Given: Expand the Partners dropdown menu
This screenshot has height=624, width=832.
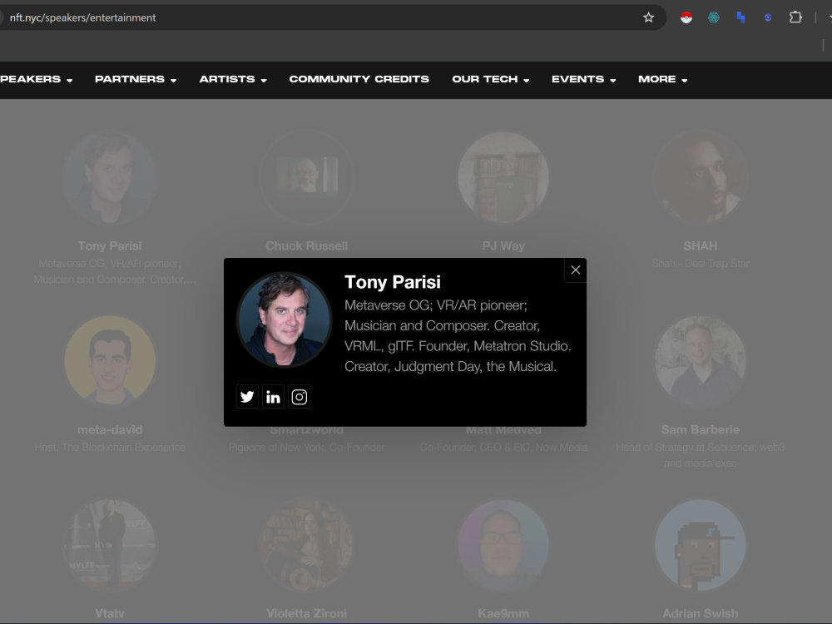Looking at the screenshot, I should (x=136, y=79).
